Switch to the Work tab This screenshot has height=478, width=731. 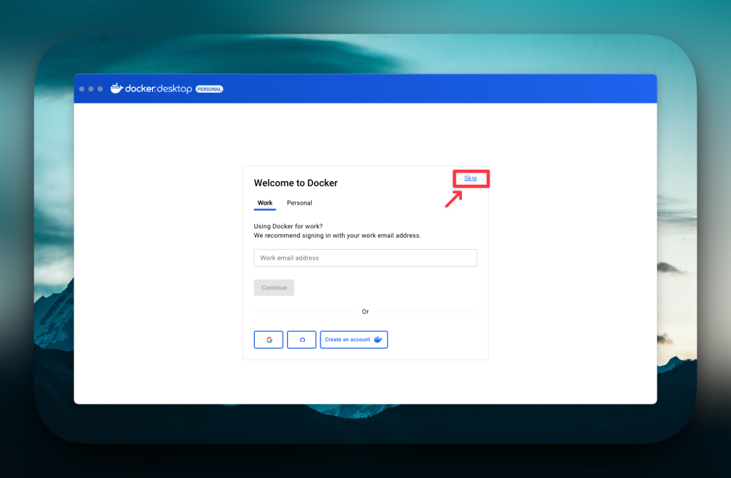coord(265,203)
